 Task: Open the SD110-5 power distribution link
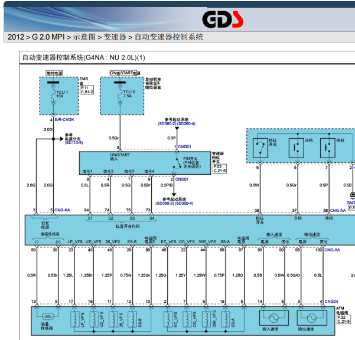click(74, 143)
